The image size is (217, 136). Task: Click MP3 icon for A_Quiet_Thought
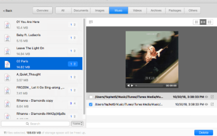point(7,77)
